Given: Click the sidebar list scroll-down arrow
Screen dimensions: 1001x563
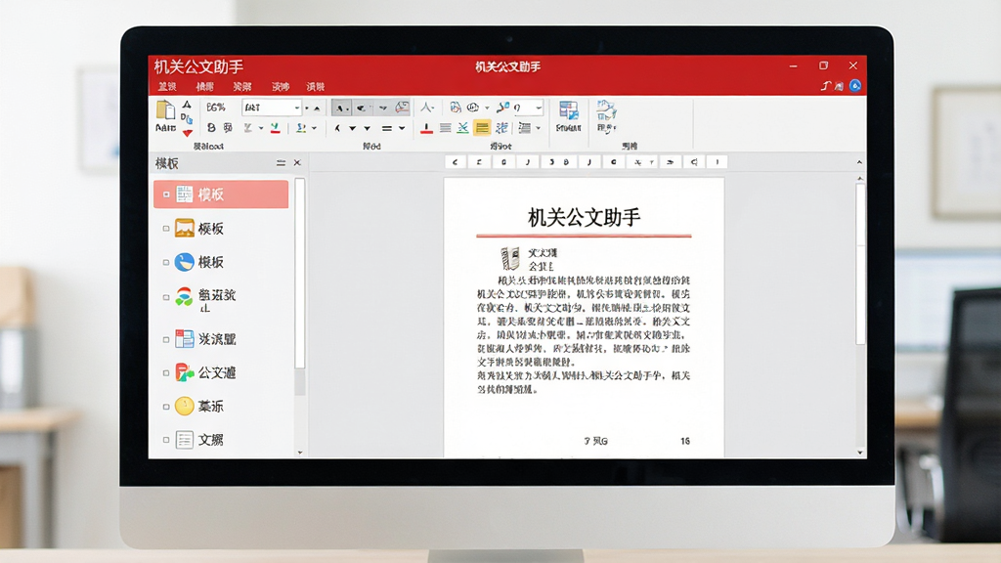Looking at the screenshot, I should point(300,453).
